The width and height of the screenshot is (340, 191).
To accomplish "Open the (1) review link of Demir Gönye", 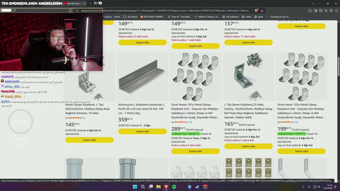I will coord(83,118).
